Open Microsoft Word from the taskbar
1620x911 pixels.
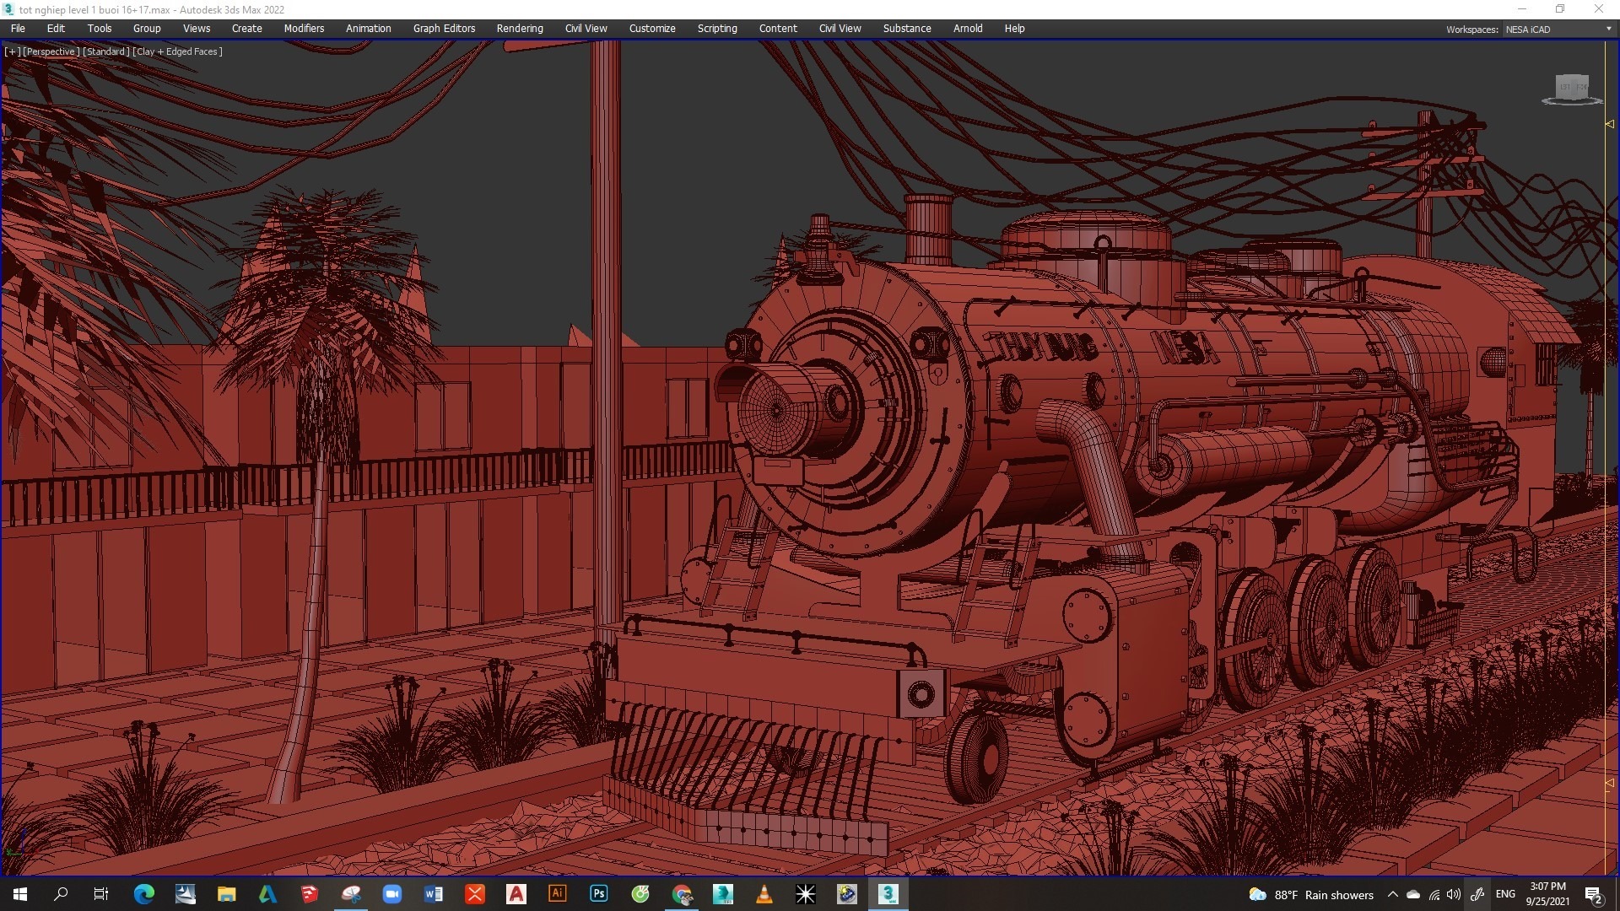point(434,894)
